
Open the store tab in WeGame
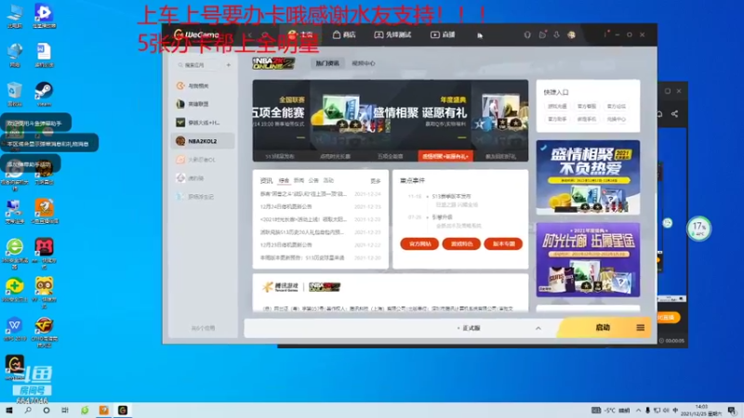point(344,34)
